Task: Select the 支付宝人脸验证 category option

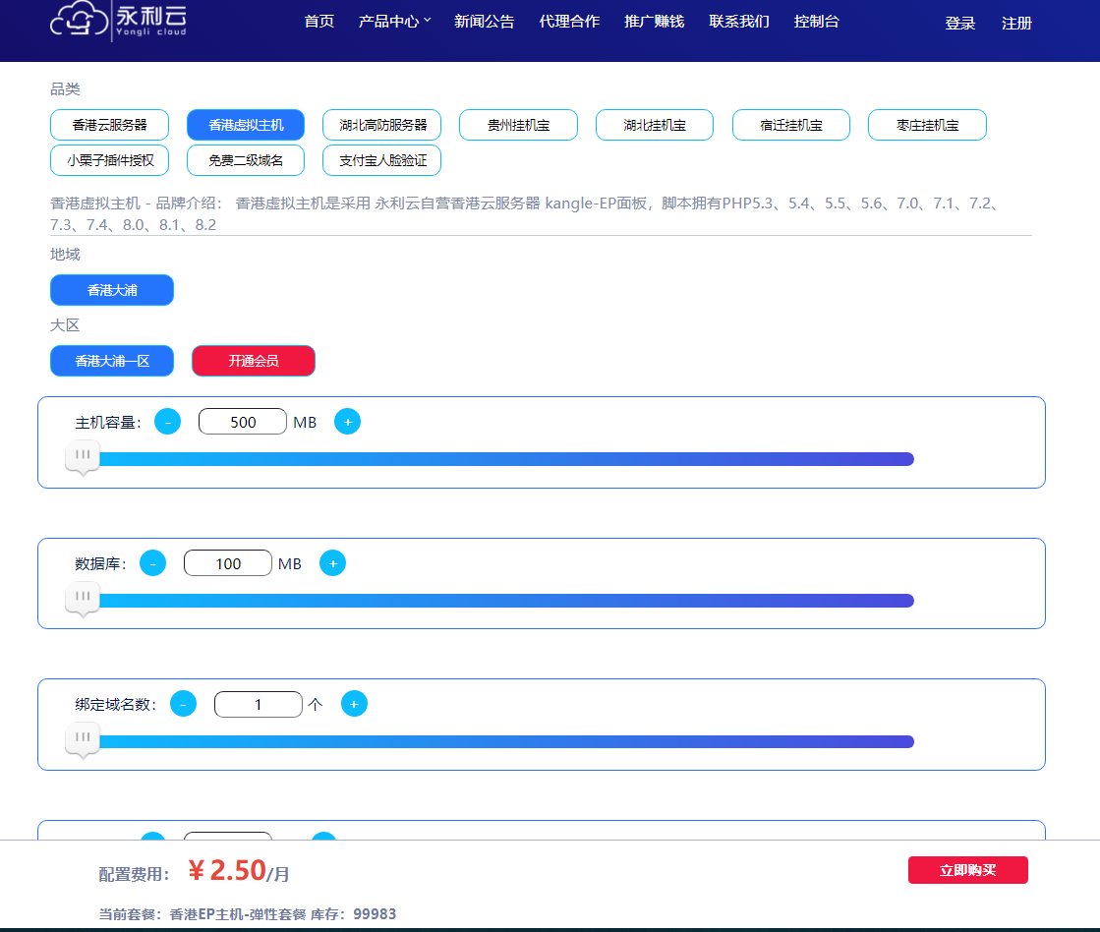Action: [382, 160]
